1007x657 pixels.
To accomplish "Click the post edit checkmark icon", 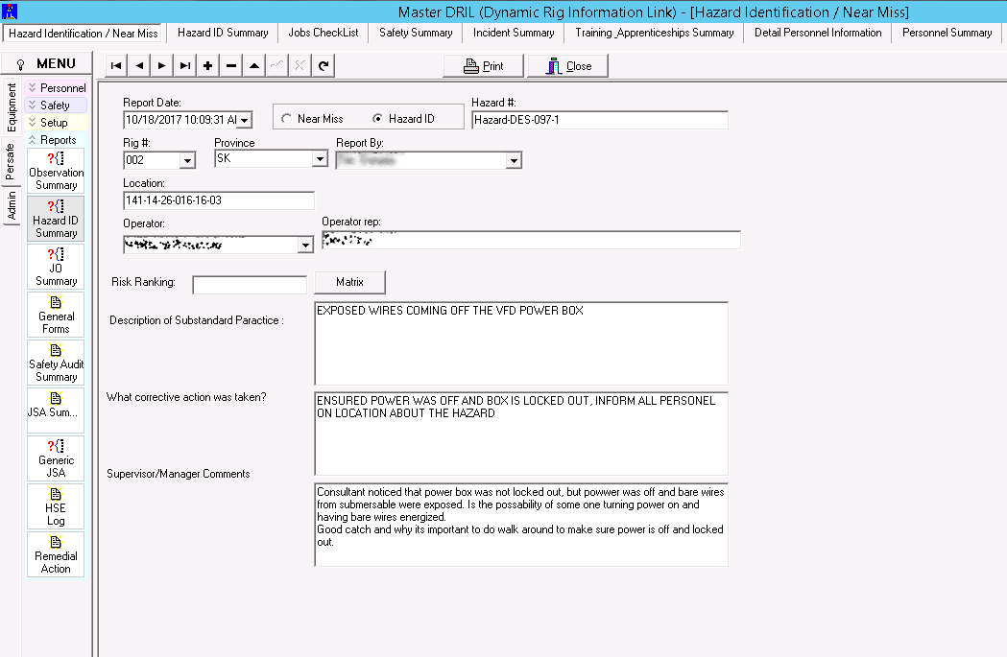I will coord(277,65).
